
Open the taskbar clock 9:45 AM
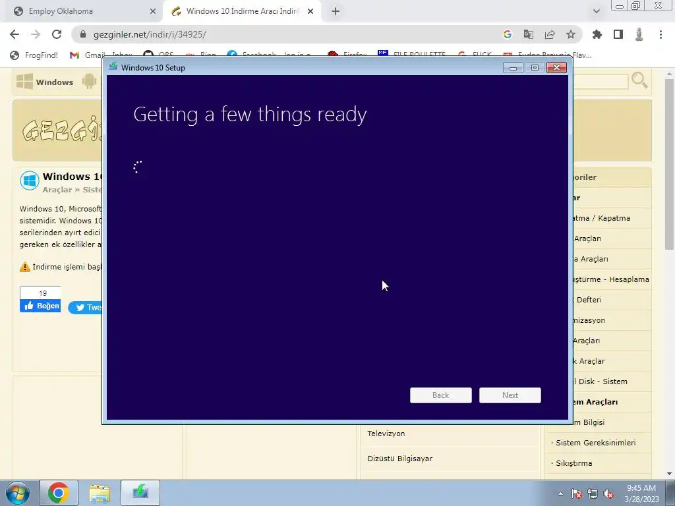coord(641,493)
